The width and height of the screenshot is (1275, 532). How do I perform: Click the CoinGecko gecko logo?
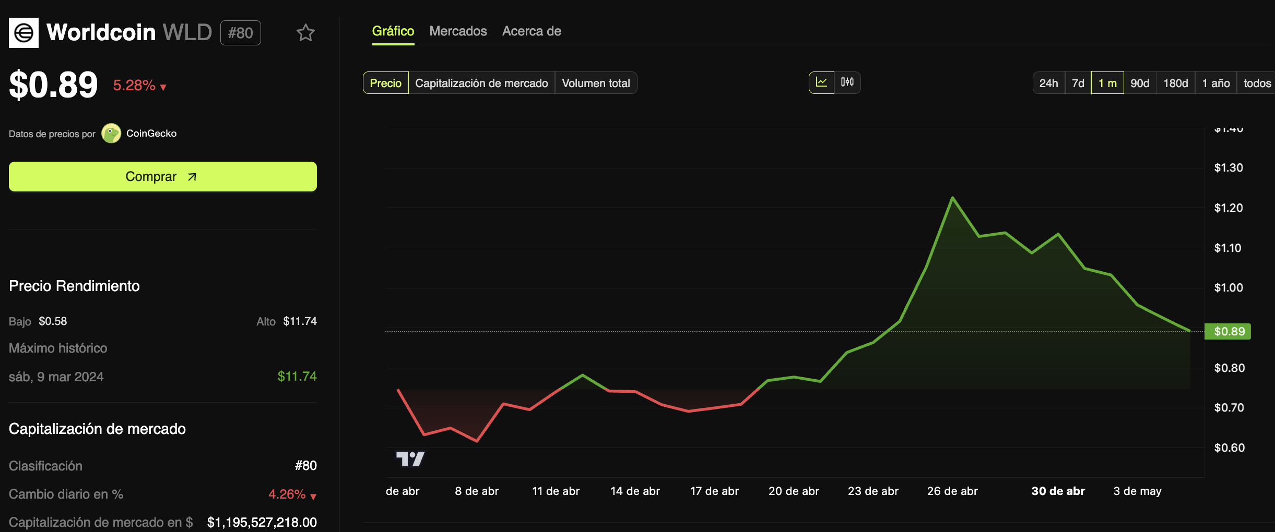[111, 134]
